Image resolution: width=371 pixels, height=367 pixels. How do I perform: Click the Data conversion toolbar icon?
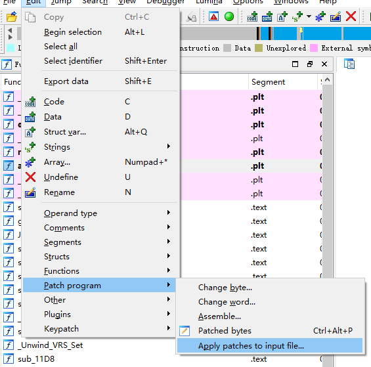(x=267, y=17)
